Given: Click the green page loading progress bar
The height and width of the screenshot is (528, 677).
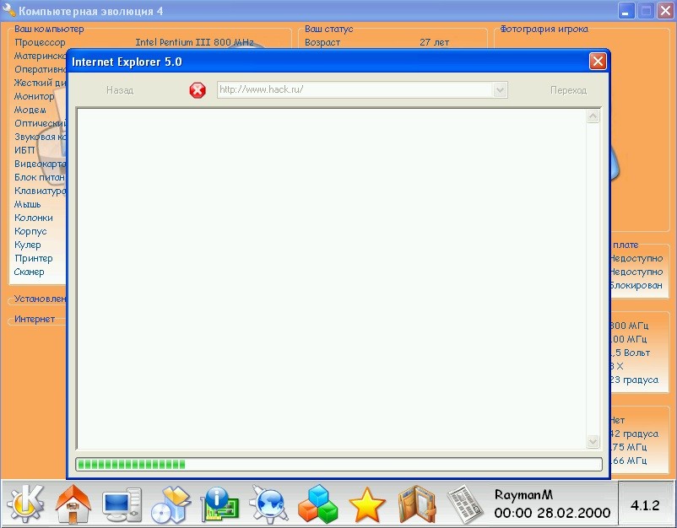Looking at the screenshot, I should 339,464.
